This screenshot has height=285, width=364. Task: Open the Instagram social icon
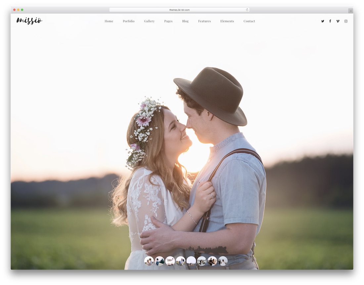(x=346, y=21)
